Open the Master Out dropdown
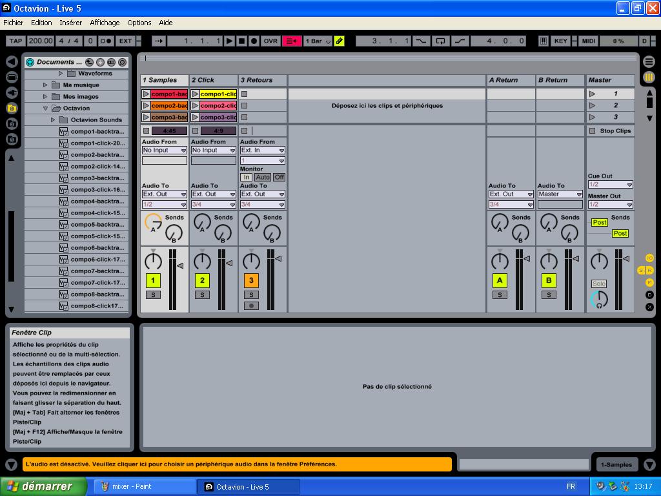The width and height of the screenshot is (661, 496). coord(611,205)
